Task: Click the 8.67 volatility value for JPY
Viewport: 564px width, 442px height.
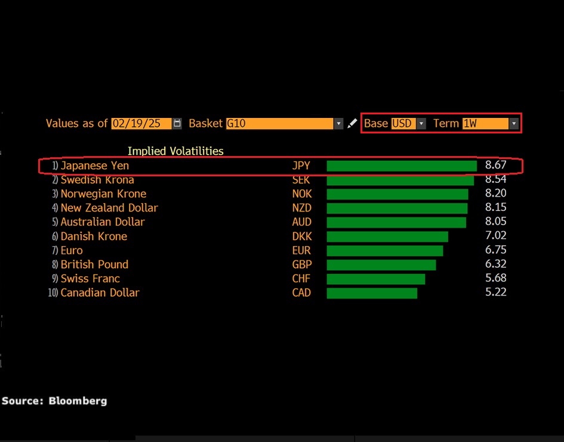Action: pyautogui.click(x=496, y=166)
